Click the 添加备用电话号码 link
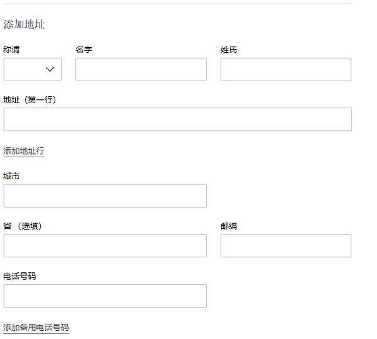This screenshot has width=377, height=339. 36,328
